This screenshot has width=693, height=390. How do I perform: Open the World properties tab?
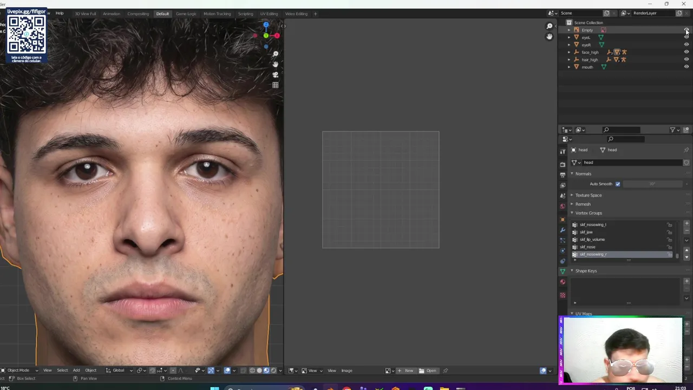pyautogui.click(x=563, y=206)
